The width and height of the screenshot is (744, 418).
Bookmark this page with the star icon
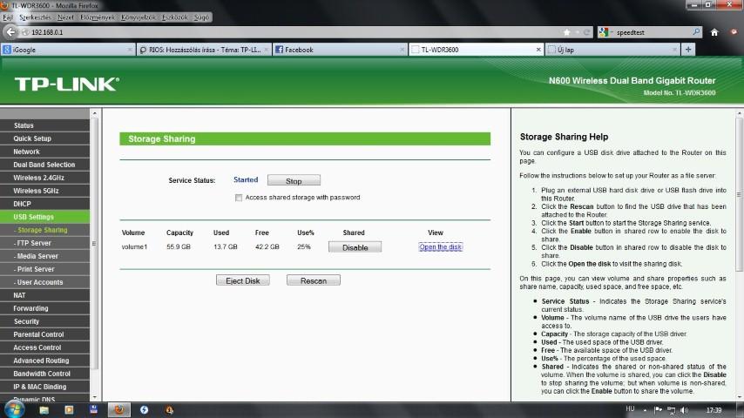(567, 32)
